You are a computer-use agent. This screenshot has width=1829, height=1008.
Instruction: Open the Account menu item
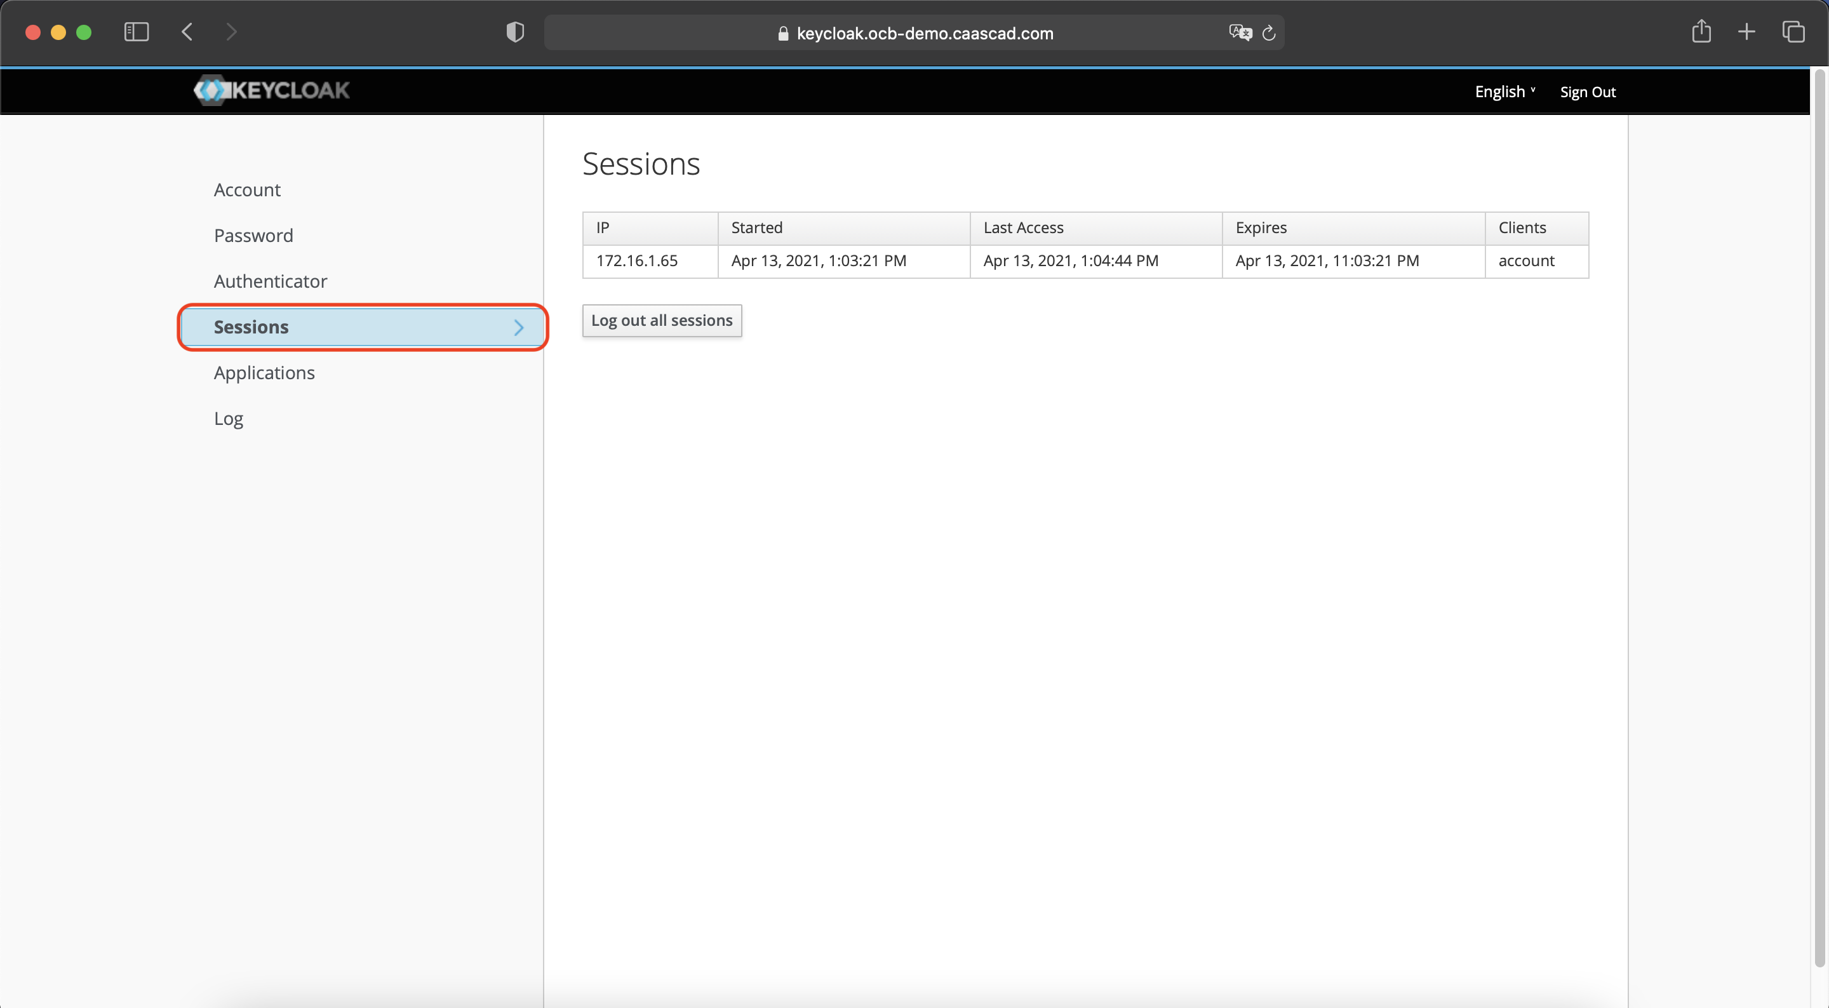(247, 190)
